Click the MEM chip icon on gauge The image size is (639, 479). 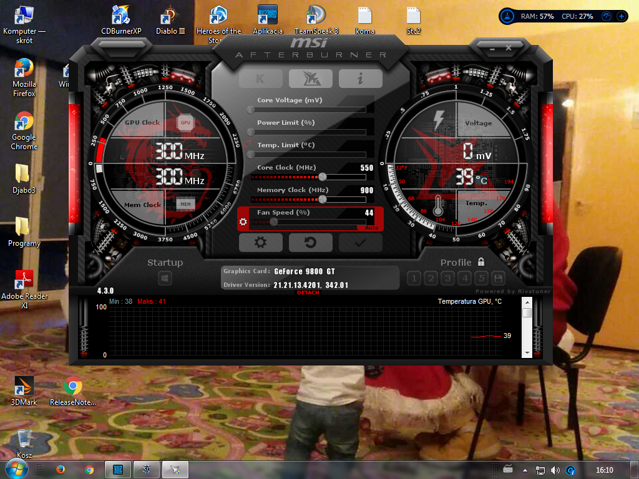185,204
